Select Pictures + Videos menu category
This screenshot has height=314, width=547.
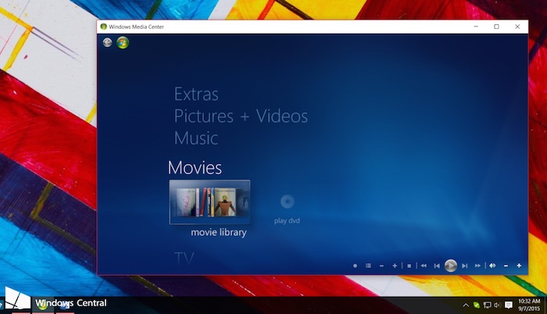pyautogui.click(x=241, y=116)
